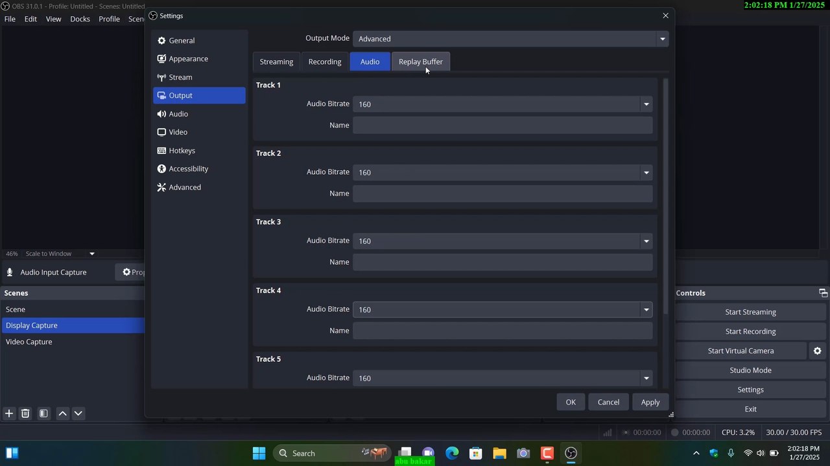Open the View menu
This screenshot has height=466, width=830.
pos(54,19)
